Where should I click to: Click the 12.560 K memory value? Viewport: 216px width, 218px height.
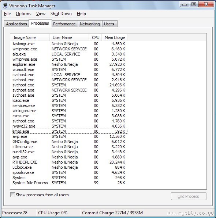tap(118, 136)
